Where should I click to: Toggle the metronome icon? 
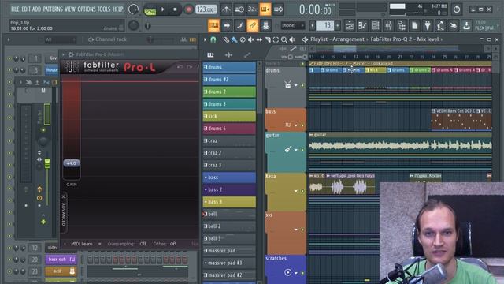pos(226,9)
